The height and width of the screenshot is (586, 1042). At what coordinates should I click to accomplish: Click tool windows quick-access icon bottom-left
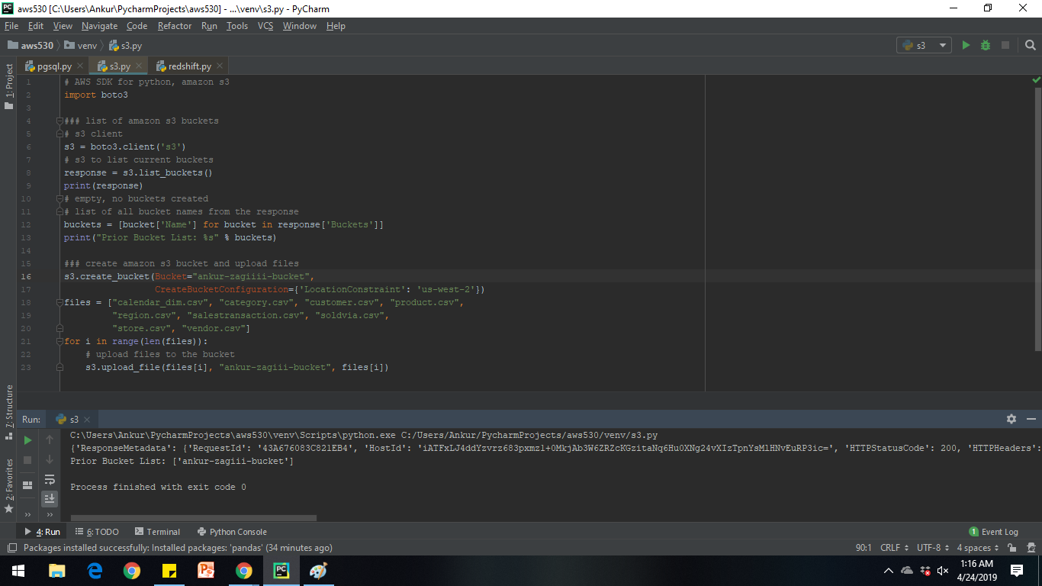[x=11, y=548]
